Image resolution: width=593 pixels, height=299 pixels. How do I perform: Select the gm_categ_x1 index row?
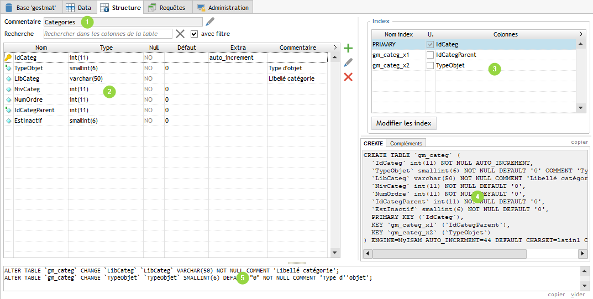(x=474, y=55)
